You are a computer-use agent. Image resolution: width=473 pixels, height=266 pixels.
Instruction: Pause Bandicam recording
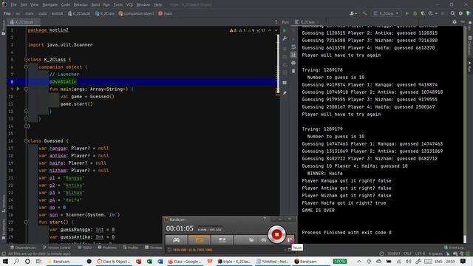[290, 239]
